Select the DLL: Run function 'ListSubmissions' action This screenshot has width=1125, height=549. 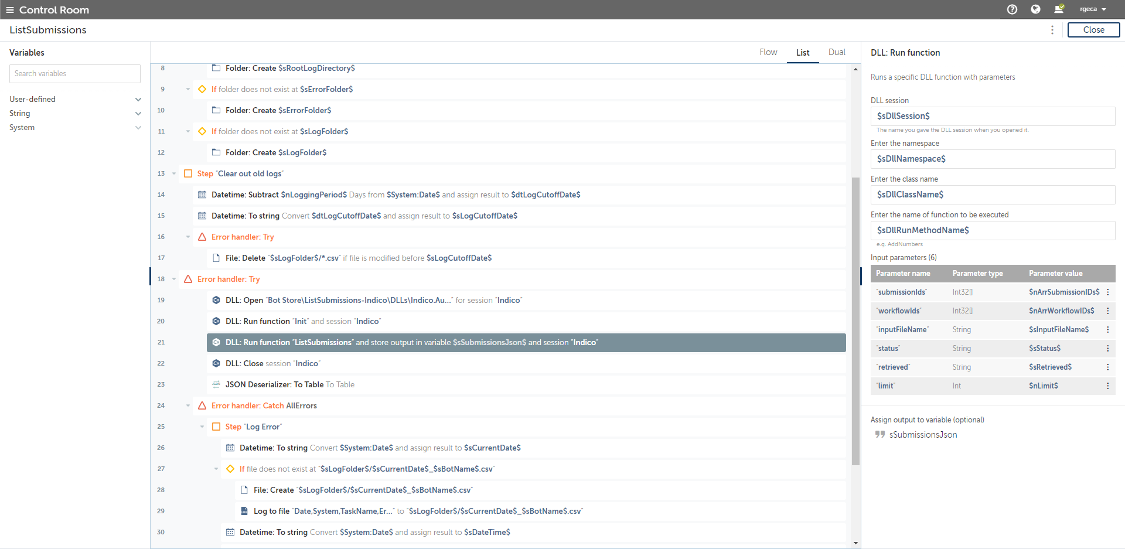[x=526, y=343]
